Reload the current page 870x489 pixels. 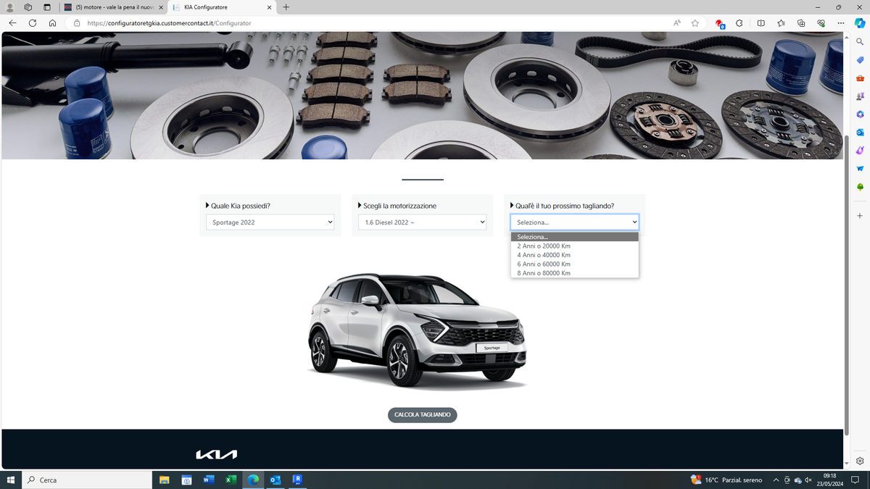point(33,23)
